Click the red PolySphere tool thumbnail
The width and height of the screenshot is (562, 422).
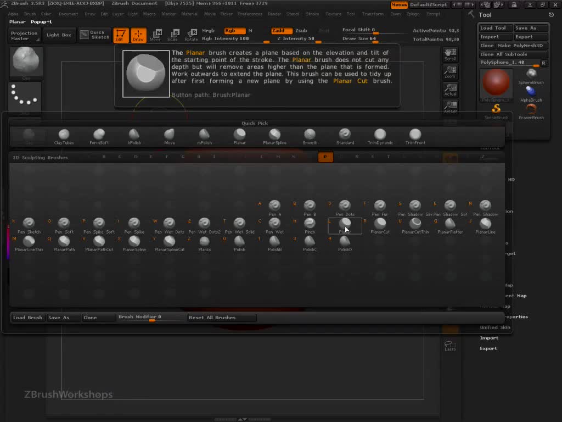[x=496, y=85]
